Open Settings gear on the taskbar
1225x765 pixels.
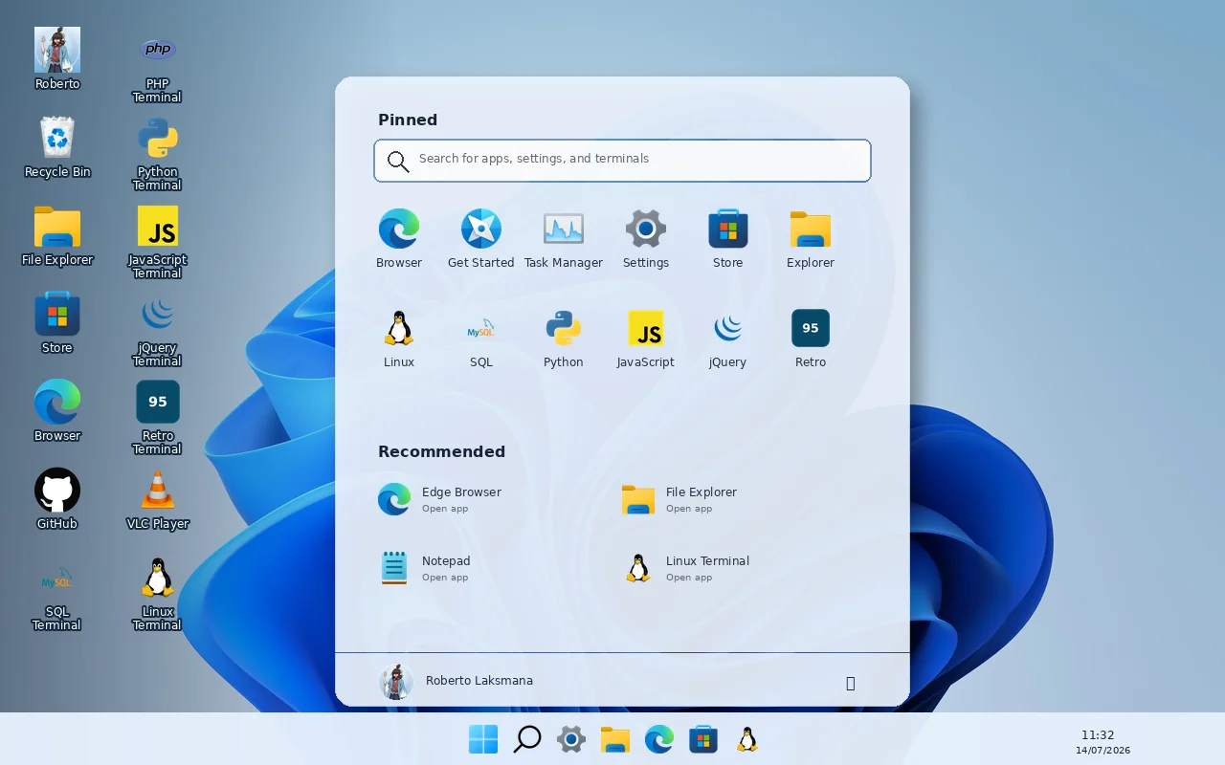point(571,739)
